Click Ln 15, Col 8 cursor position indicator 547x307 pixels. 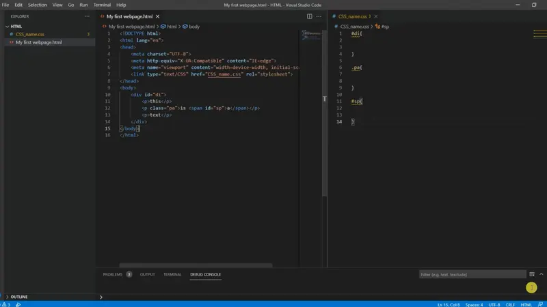pos(449,304)
